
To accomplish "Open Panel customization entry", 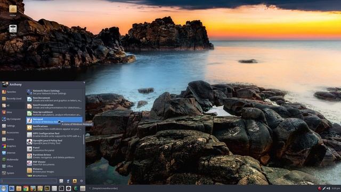I will coord(54,149).
